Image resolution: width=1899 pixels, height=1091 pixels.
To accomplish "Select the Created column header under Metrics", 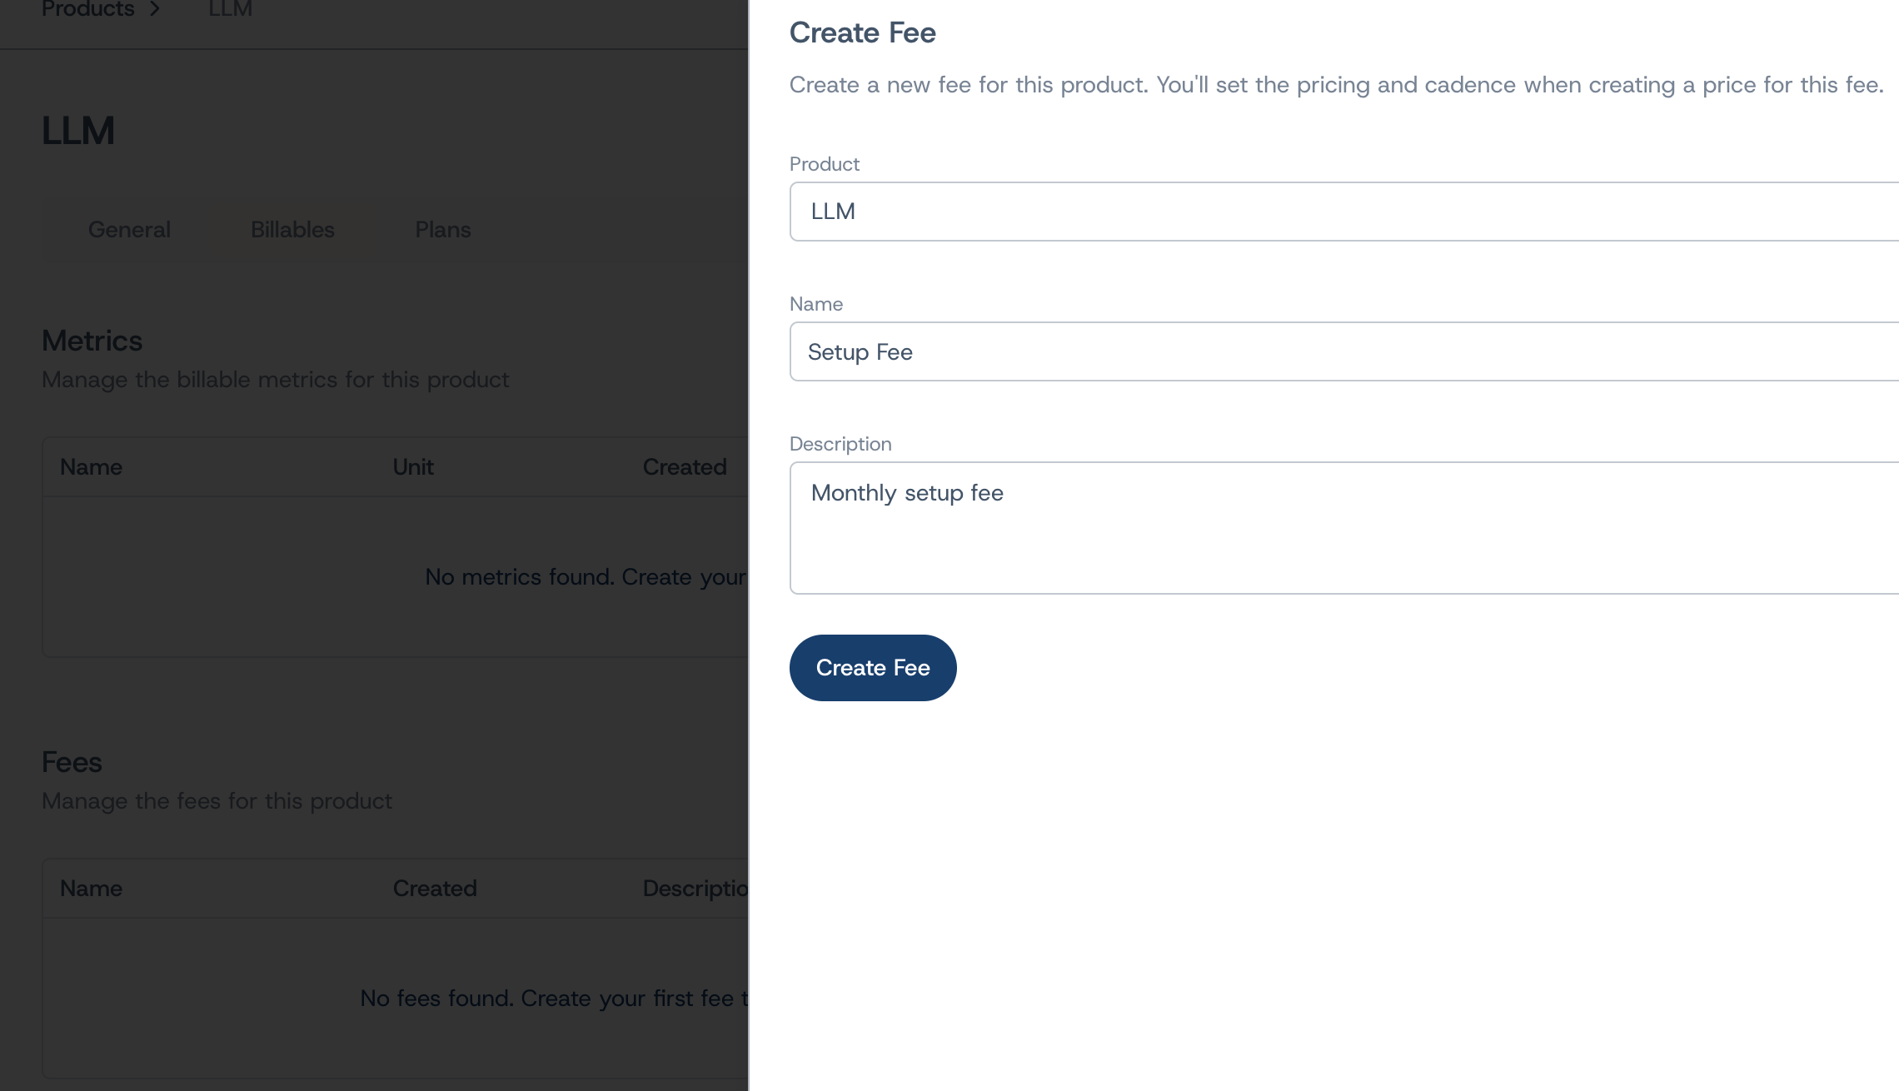I will pos(684,466).
